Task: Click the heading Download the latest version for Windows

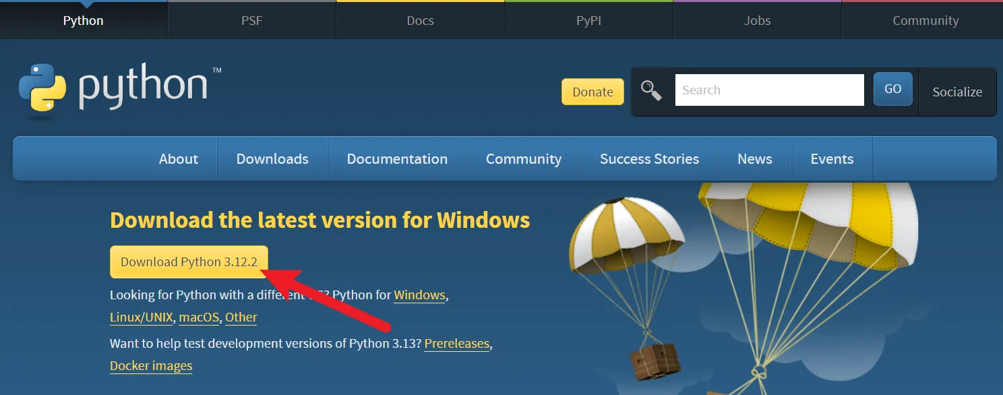Action: tap(320, 220)
